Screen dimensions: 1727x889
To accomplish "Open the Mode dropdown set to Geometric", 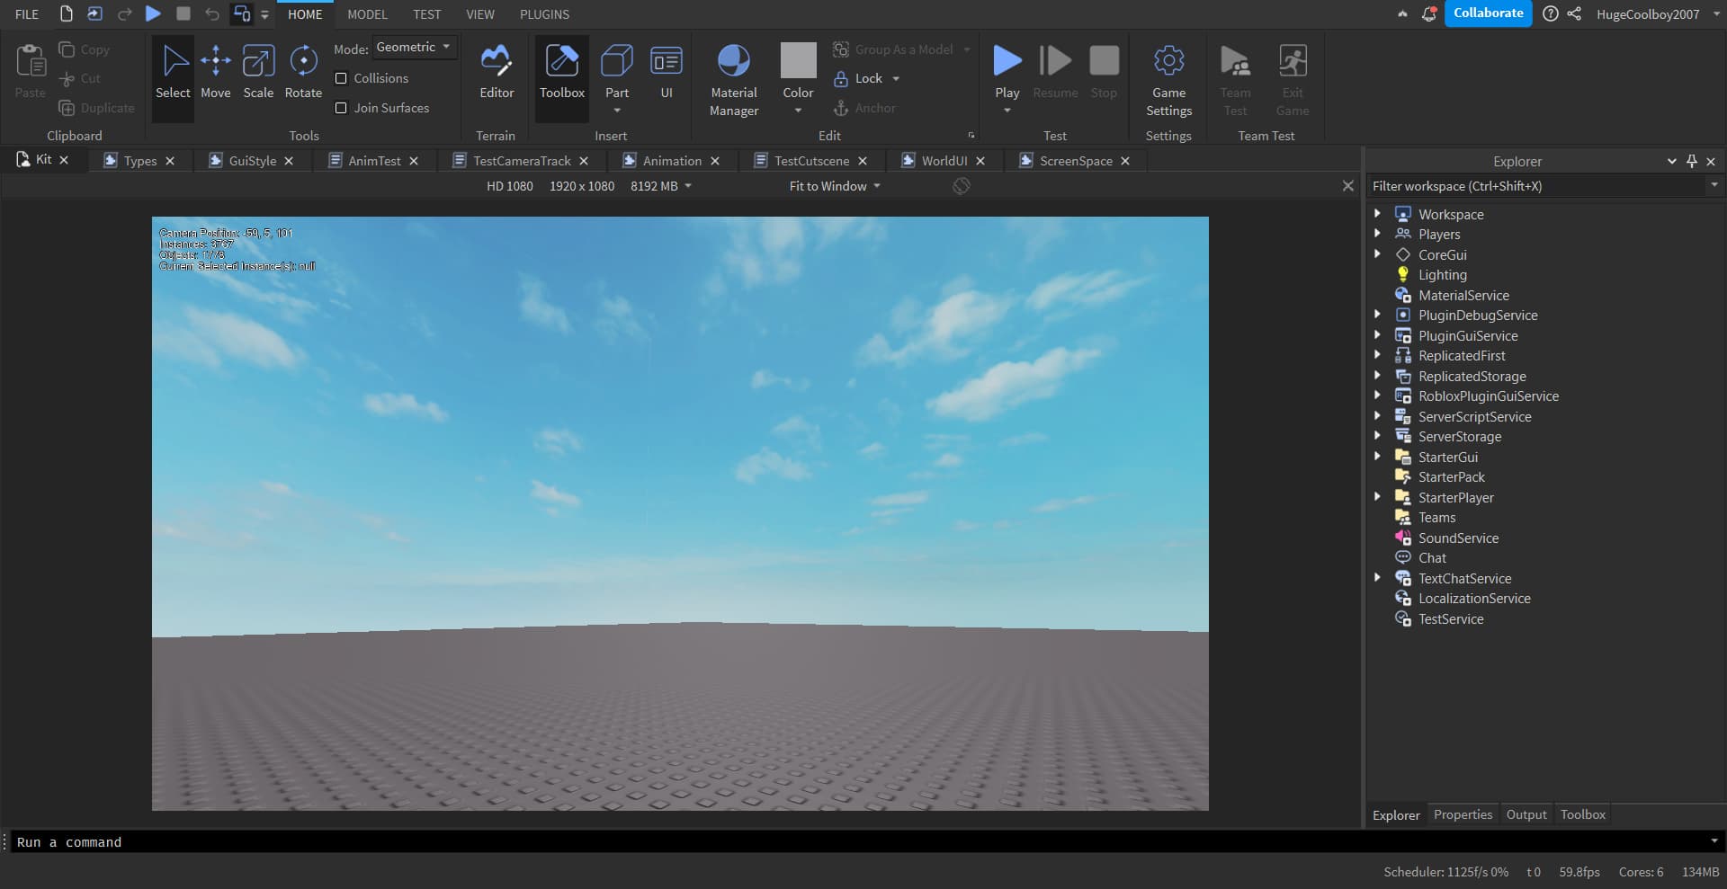I will (415, 47).
